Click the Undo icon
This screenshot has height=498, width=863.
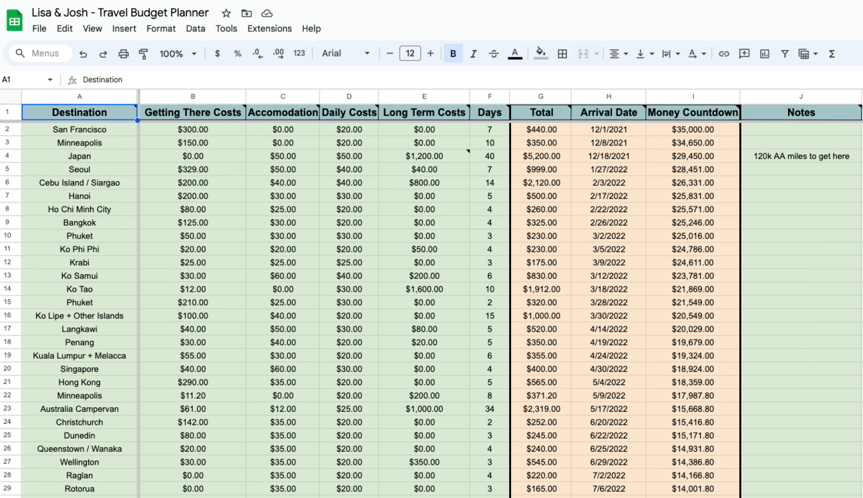(x=83, y=54)
